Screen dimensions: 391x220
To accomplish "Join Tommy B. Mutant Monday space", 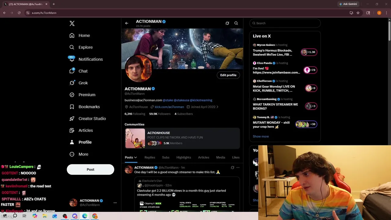I will (285, 123).
